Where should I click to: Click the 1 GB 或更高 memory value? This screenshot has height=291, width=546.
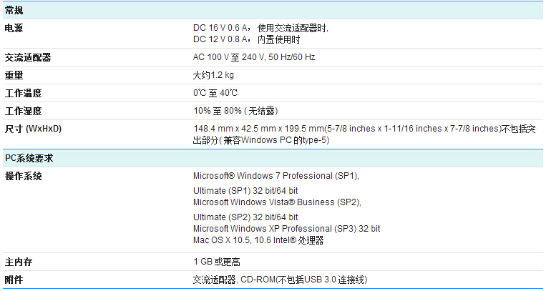tap(218, 262)
